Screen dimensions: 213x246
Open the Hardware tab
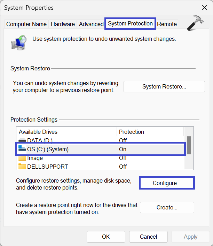(x=63, y=24)
